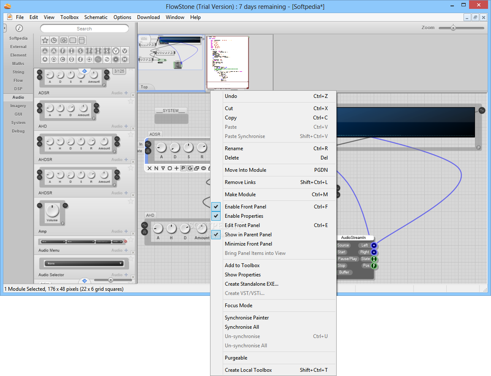
Task: Click the Search toolbox field
Action: [84, 29]
